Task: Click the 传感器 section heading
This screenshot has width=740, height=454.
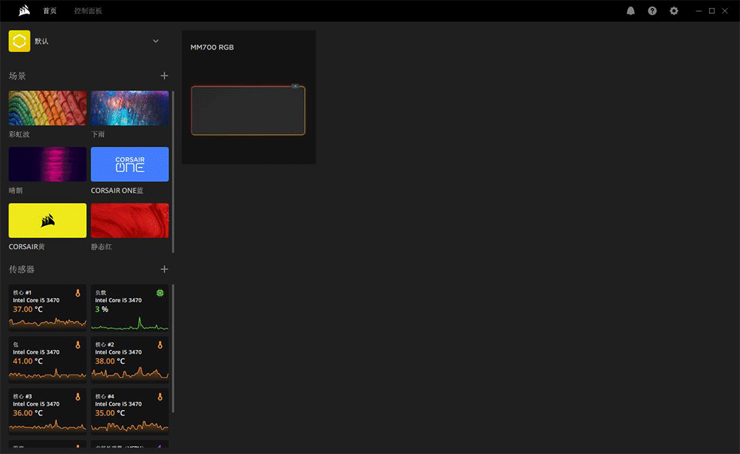Action: click(x=22, y=269)
